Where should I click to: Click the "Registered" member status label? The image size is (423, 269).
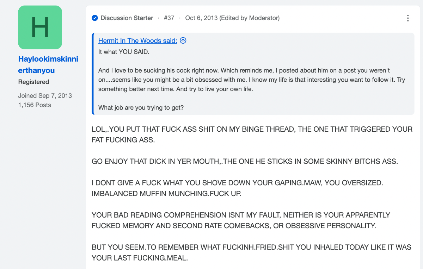tap(33, 82)
